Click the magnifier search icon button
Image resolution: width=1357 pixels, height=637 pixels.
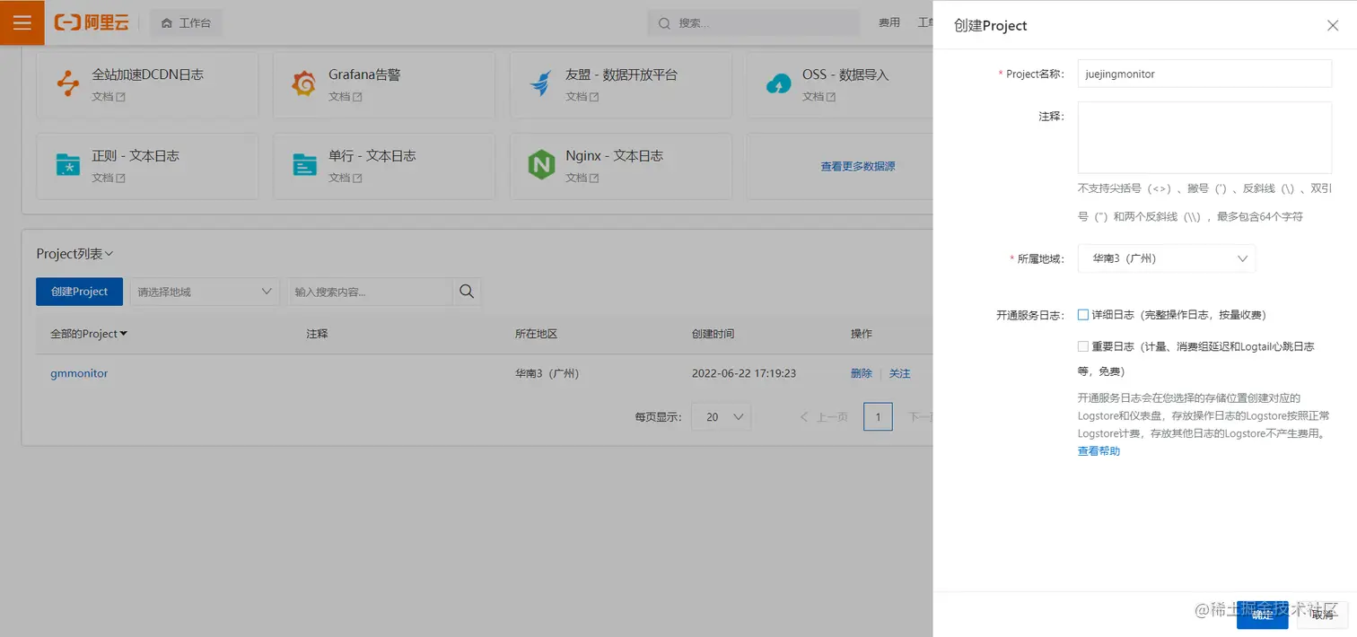467,292
